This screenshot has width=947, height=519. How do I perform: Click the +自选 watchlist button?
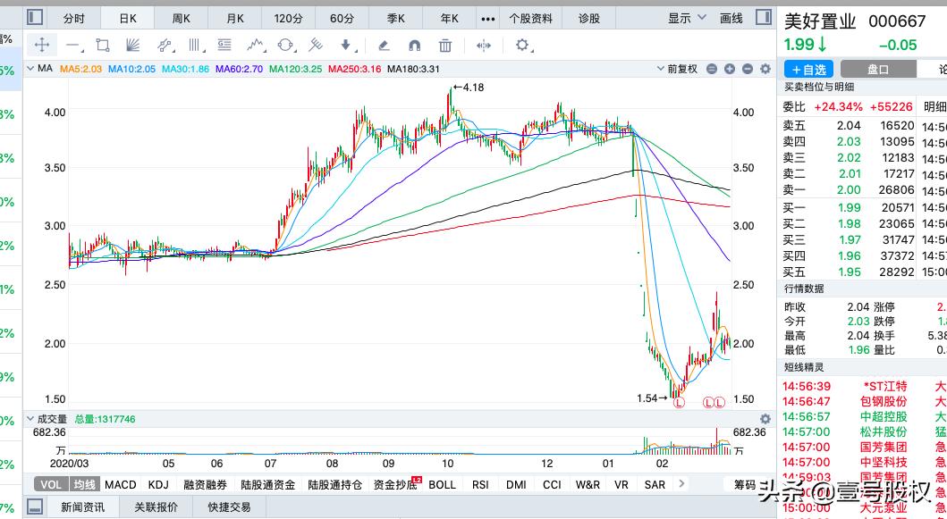(808, 69)
